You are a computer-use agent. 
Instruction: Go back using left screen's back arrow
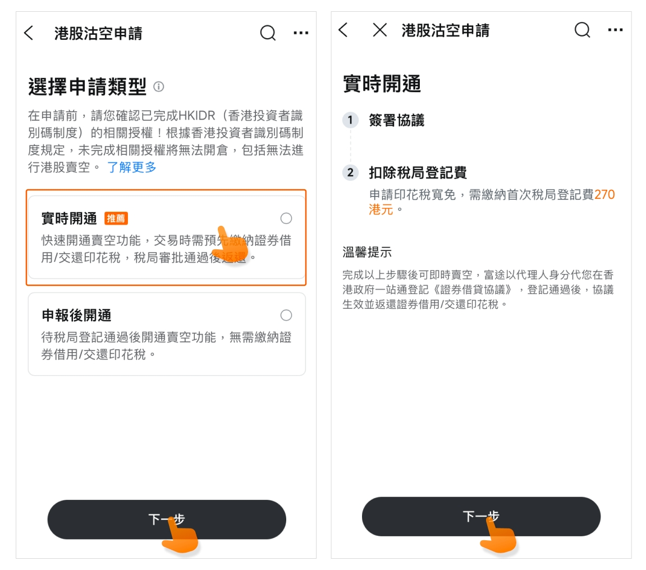[x=29, y=33]
